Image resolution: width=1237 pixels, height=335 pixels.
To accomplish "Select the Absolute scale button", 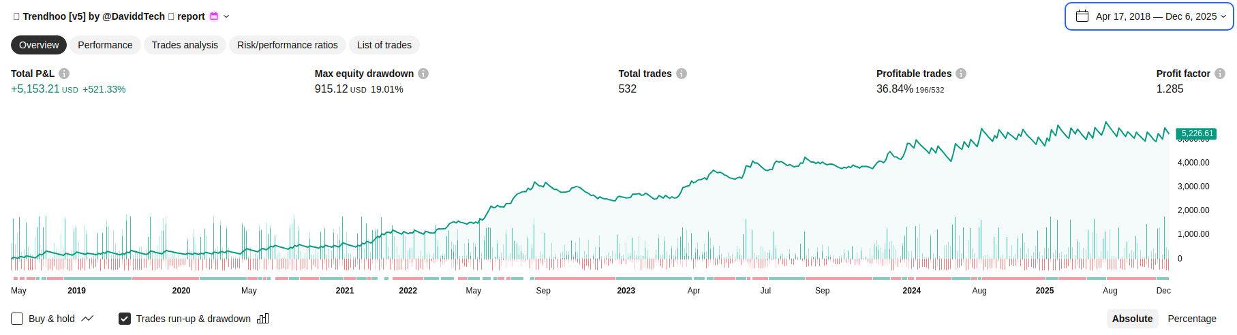I will pos(1132,319).
